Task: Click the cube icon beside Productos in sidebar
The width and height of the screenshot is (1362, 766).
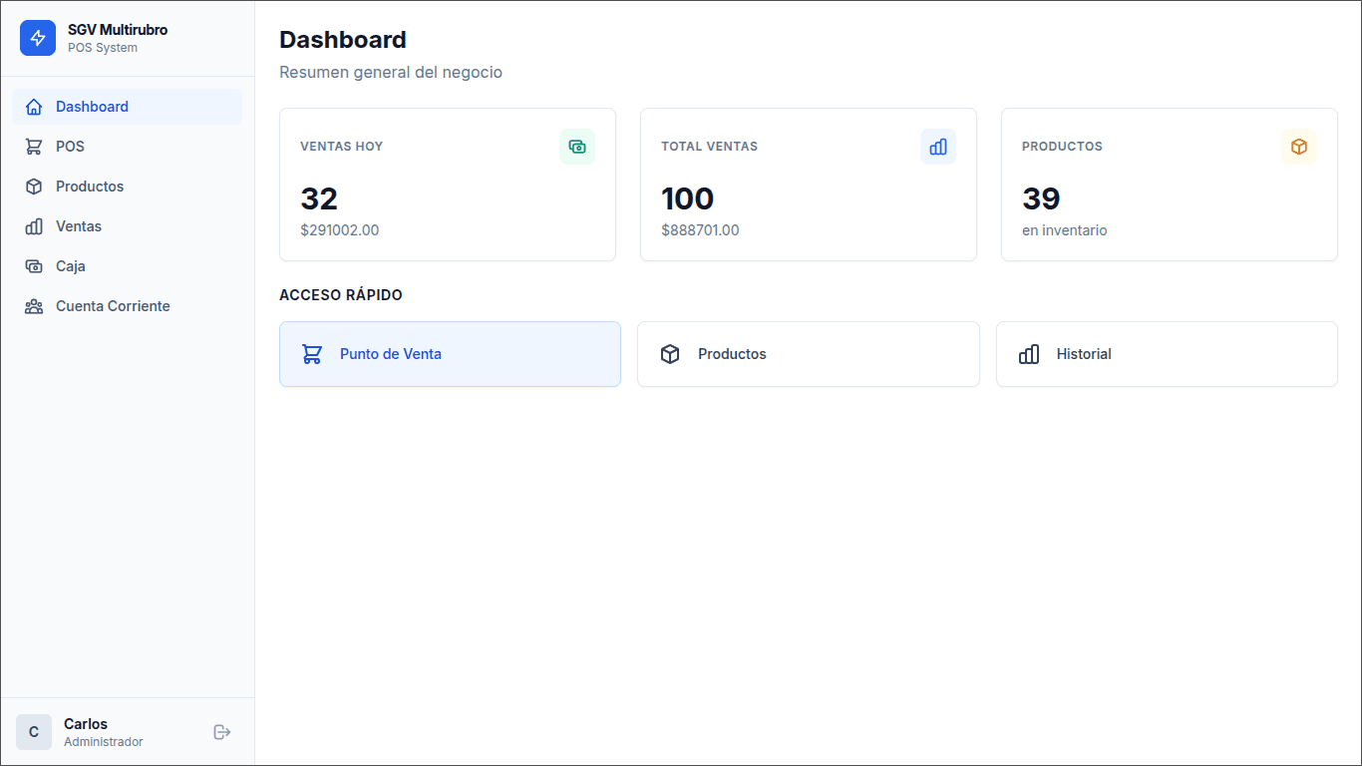Action: pos(34,187)
